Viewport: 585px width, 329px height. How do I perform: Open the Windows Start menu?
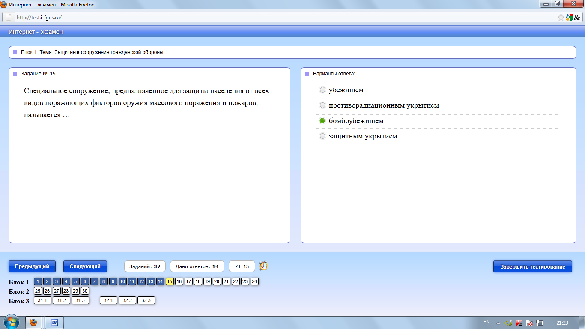pos(11,322)
